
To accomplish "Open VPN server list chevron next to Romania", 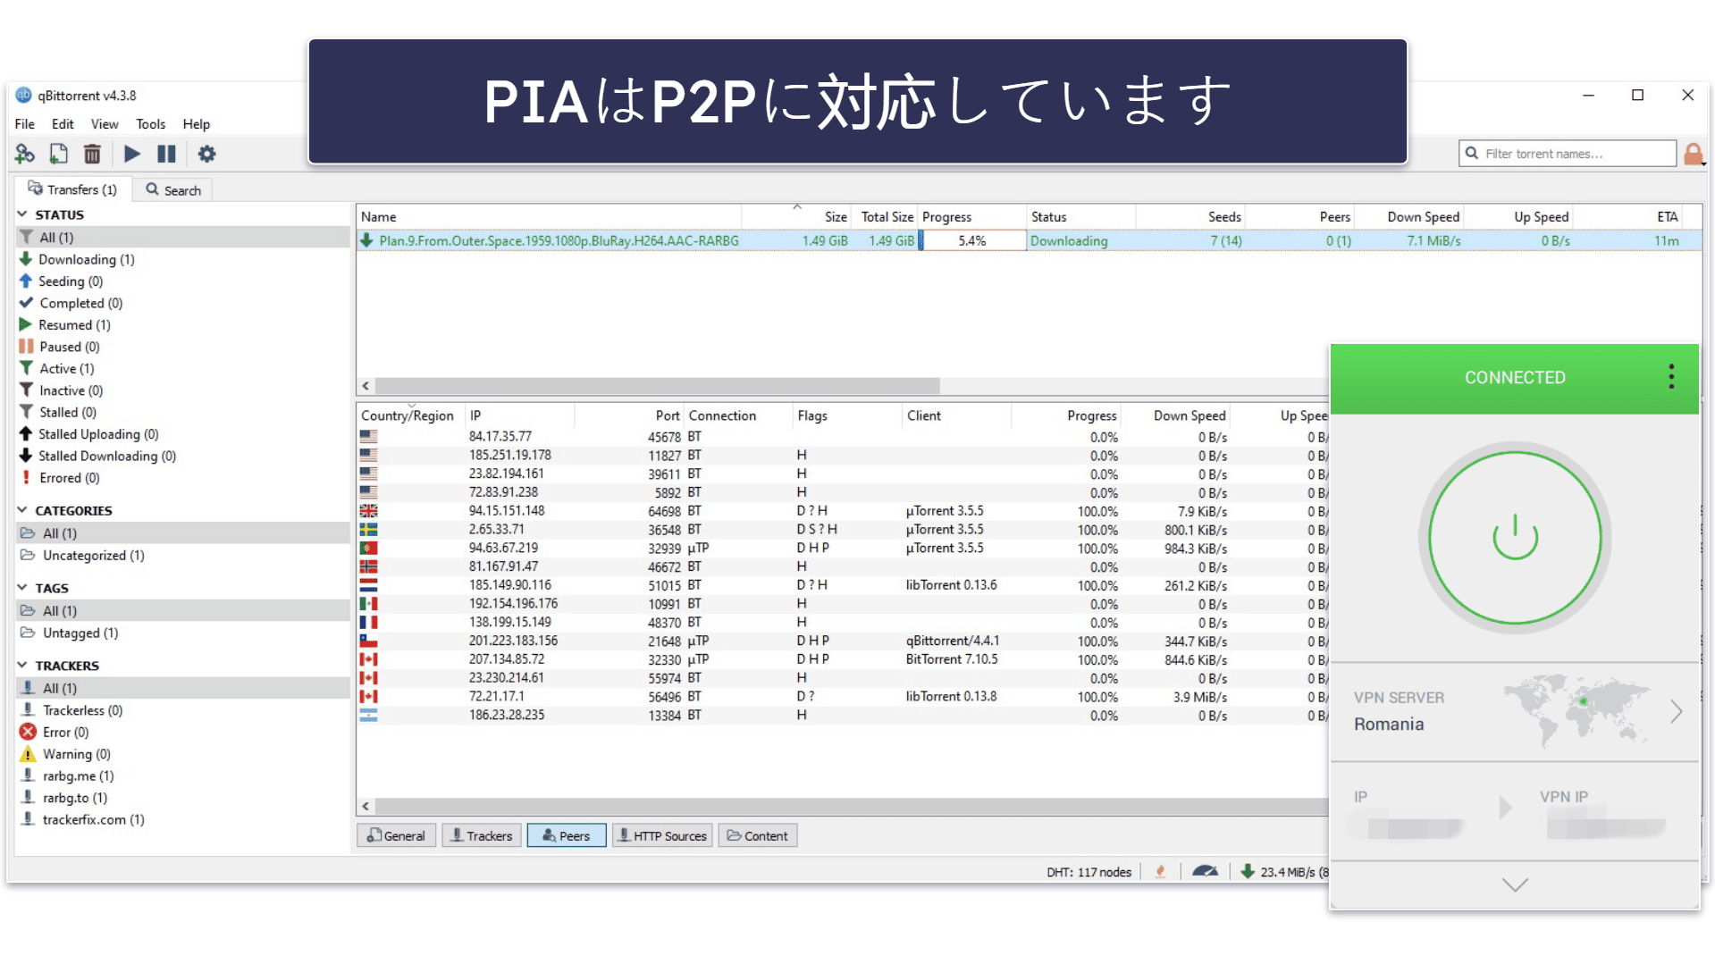I will 1677,712.
